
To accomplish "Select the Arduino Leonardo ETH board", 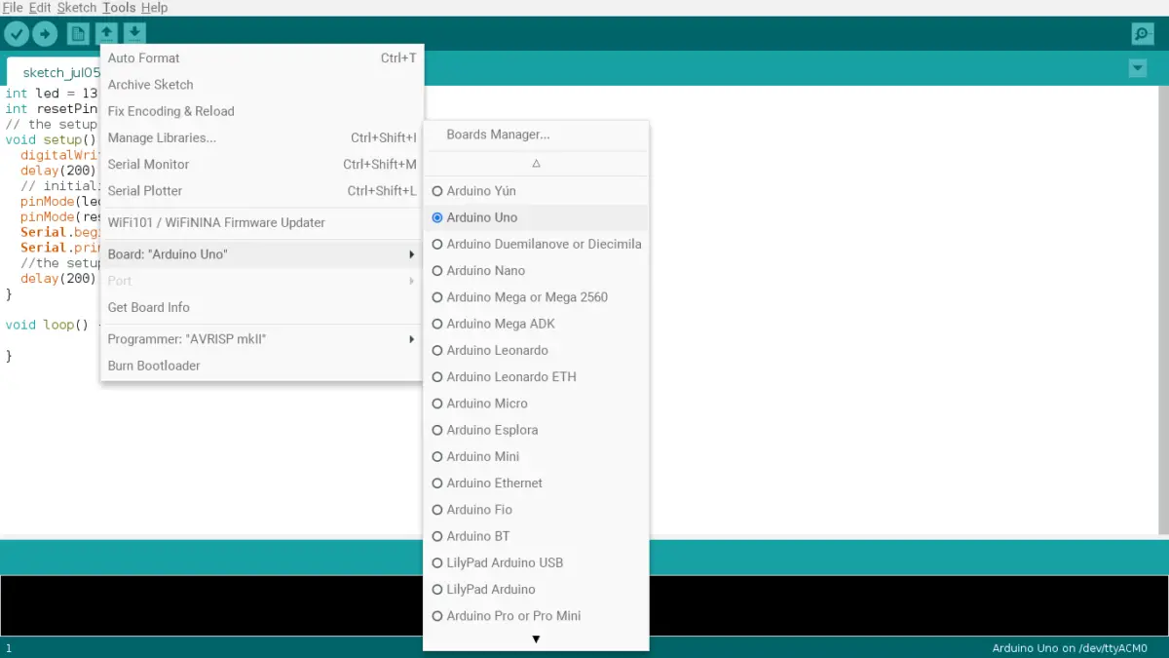I will (536, 376).
